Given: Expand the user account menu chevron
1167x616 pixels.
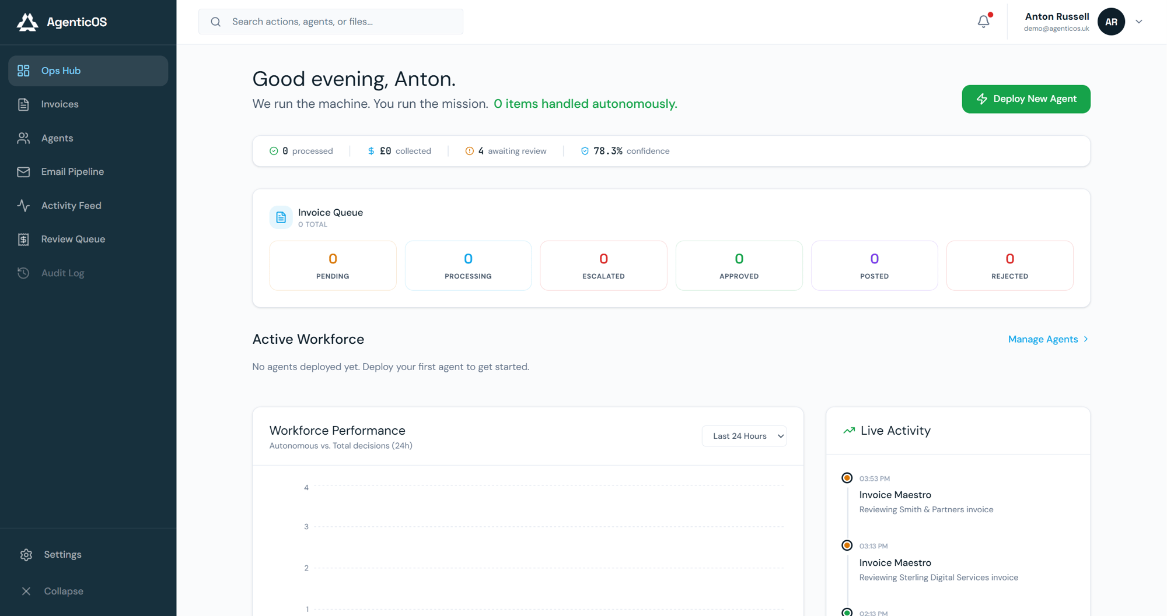Looking at the screenshot, I should [x=1139, y=22].
